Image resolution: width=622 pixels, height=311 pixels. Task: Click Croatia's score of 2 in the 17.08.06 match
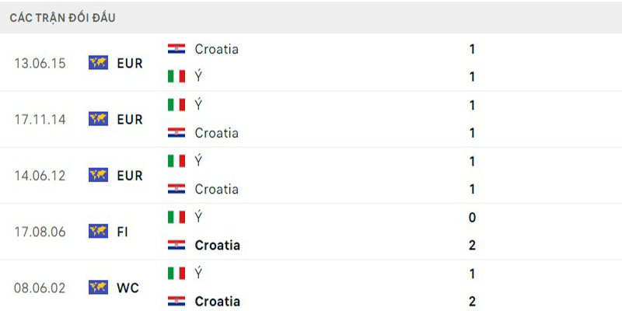(x=472, y=245)
